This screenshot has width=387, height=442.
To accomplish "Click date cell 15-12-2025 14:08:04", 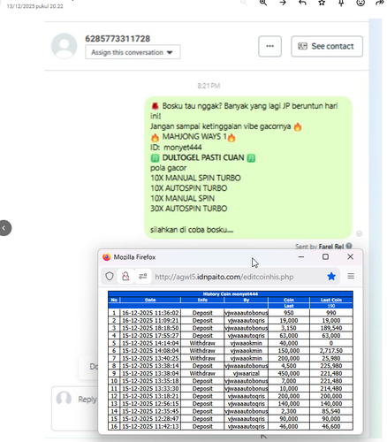I will pyautogui.click(x=150, y=351).
